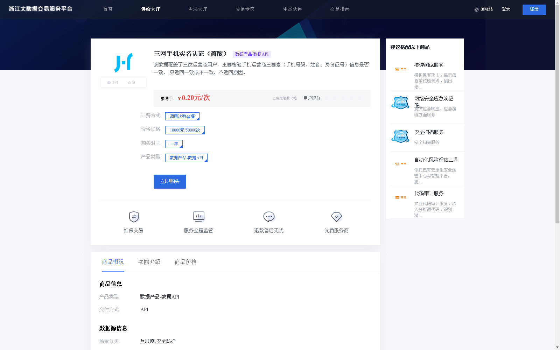Open the 交易专区 nav item

pyautogui.click(x=245, y=9)
